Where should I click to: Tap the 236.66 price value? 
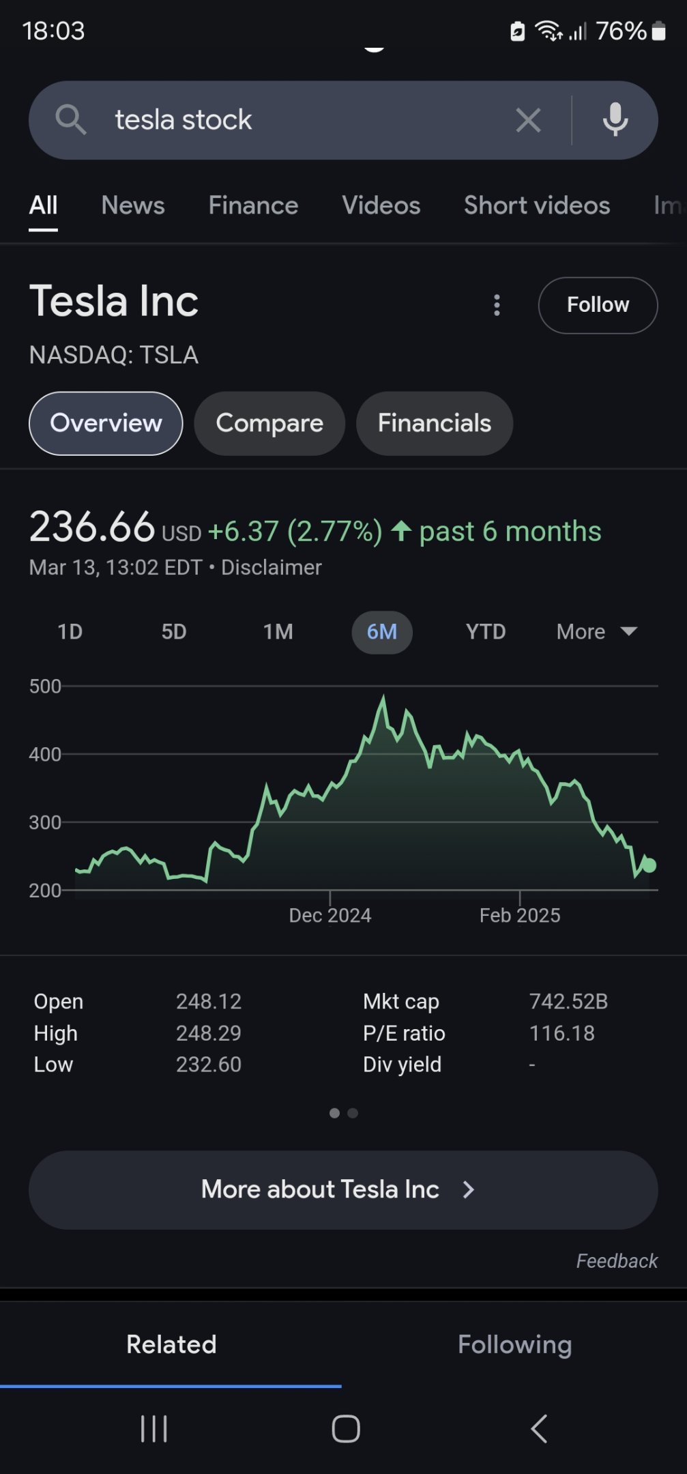92,528
